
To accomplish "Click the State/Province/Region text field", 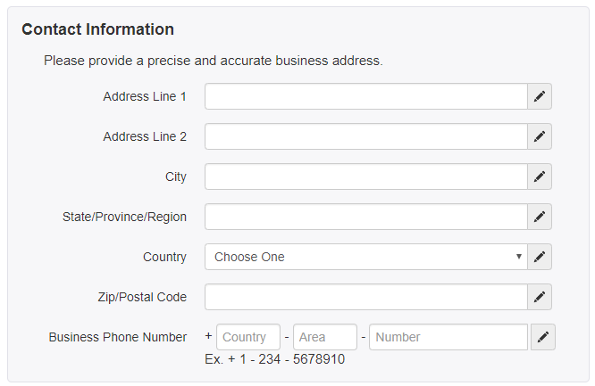I will [366, 217].
